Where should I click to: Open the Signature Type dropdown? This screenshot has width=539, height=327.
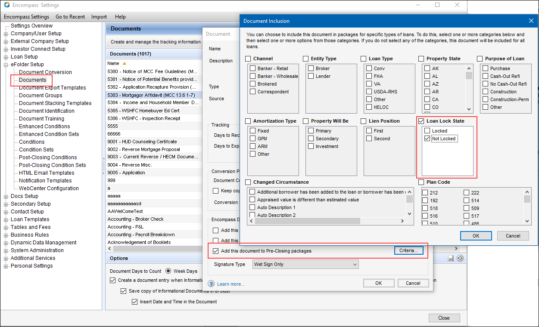[x=305, y=264]
